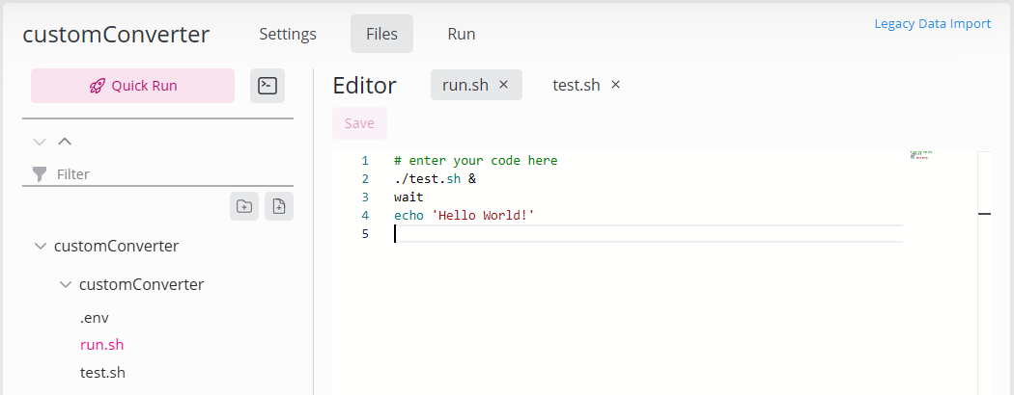
Task: Click the funnel filter icon
Action: coord(40,174)
